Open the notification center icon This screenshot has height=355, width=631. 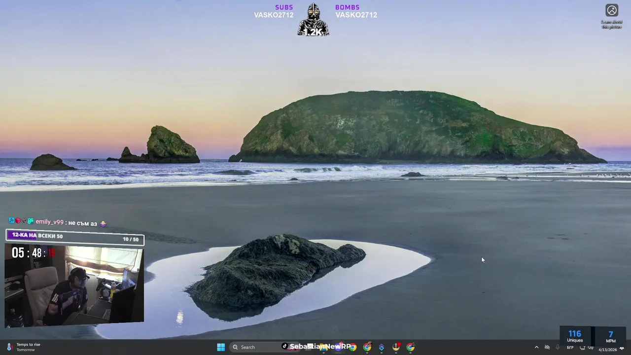coord(622,349)
